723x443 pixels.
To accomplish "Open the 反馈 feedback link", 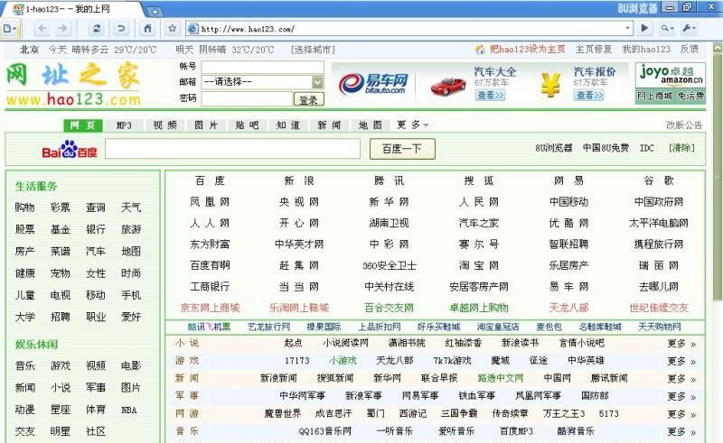I will click(x=690, y=49).
